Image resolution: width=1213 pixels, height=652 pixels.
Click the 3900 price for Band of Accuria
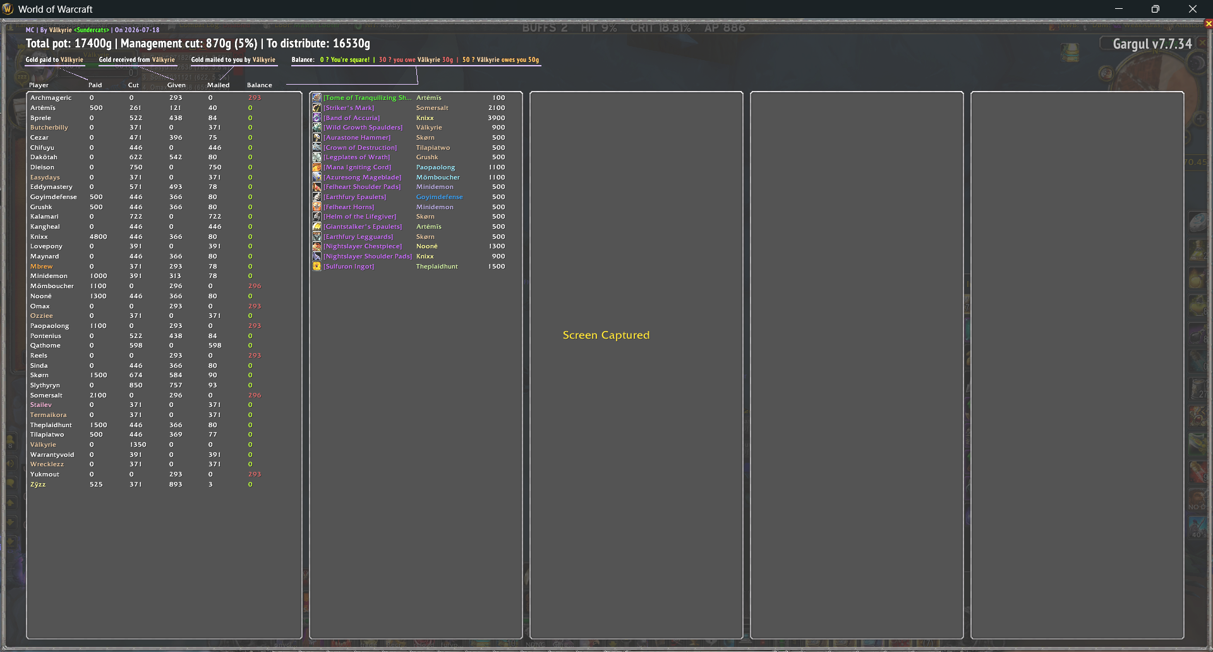click(497, 118)
